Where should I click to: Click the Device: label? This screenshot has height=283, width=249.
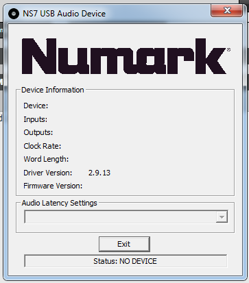pyautogui.click(x=36, y=106)
